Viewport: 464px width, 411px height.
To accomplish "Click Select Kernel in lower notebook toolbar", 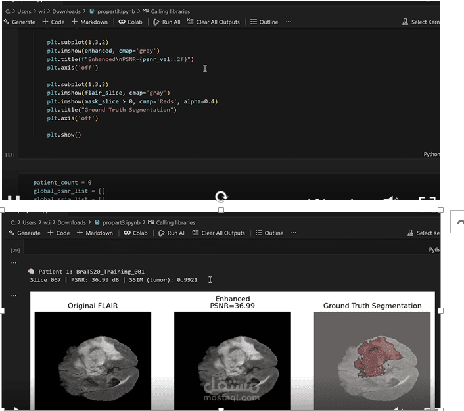I will pyautogui.click(x=424, y=233).
